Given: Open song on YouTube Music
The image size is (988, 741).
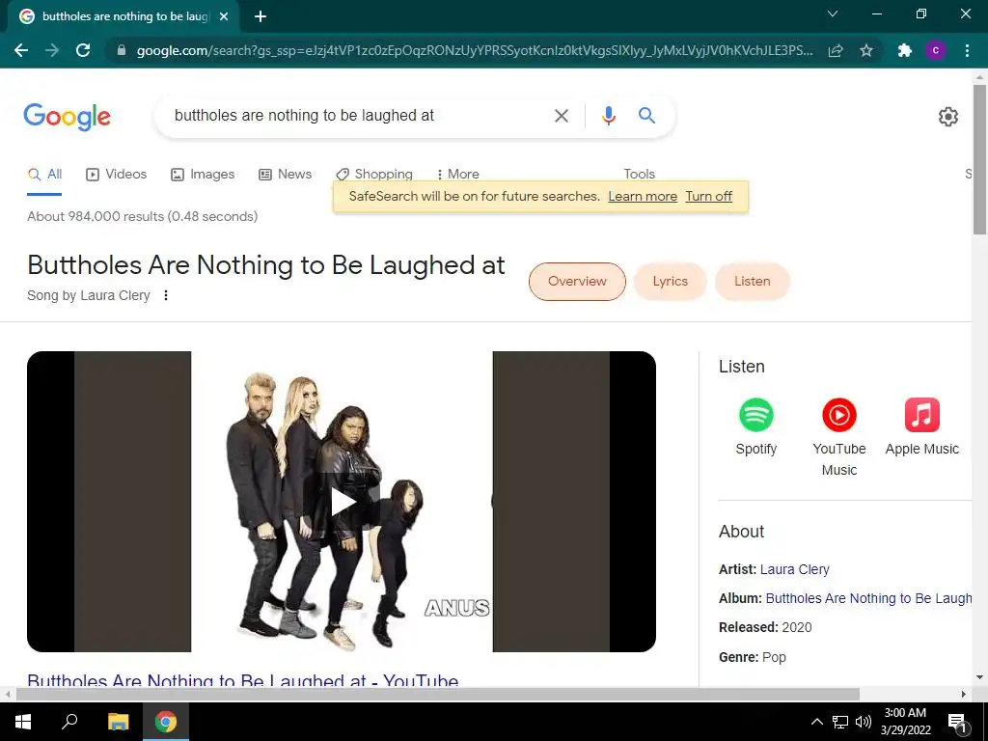Looking at the screenshot, I should click(839, 437).
